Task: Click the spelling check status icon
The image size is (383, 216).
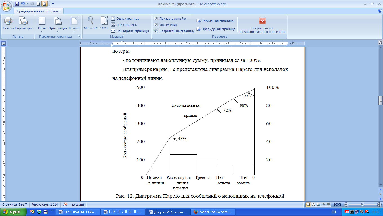Action: (x=65, y=204)
